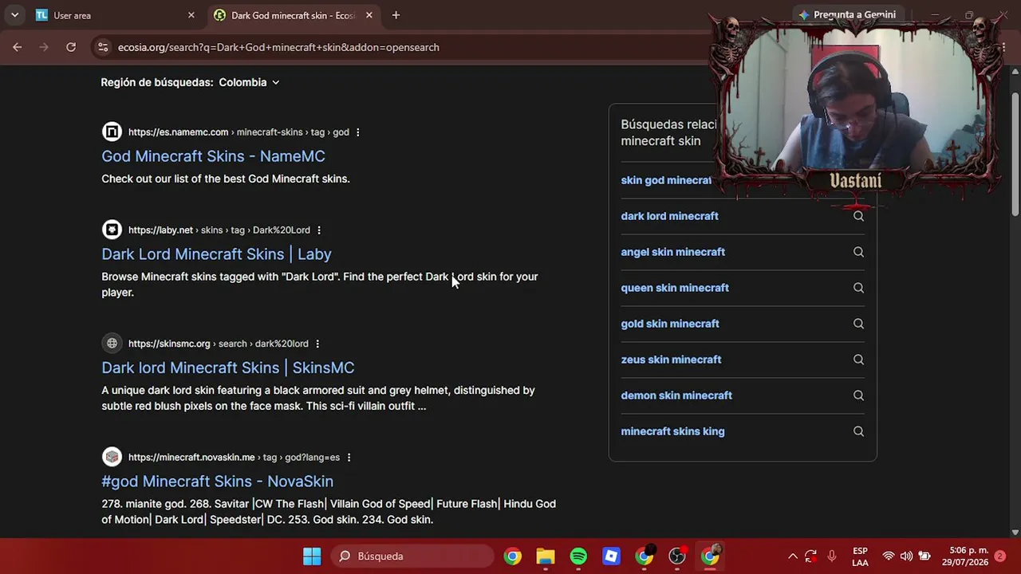
Task: Close the User area tab
Action: click(x=191, y=15)
